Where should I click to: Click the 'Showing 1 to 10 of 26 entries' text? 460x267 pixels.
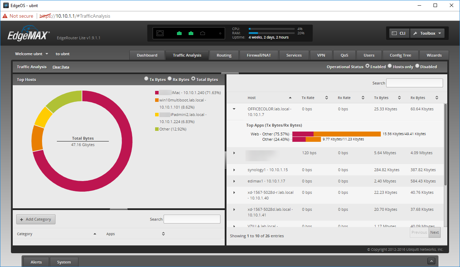click(257, 236)
